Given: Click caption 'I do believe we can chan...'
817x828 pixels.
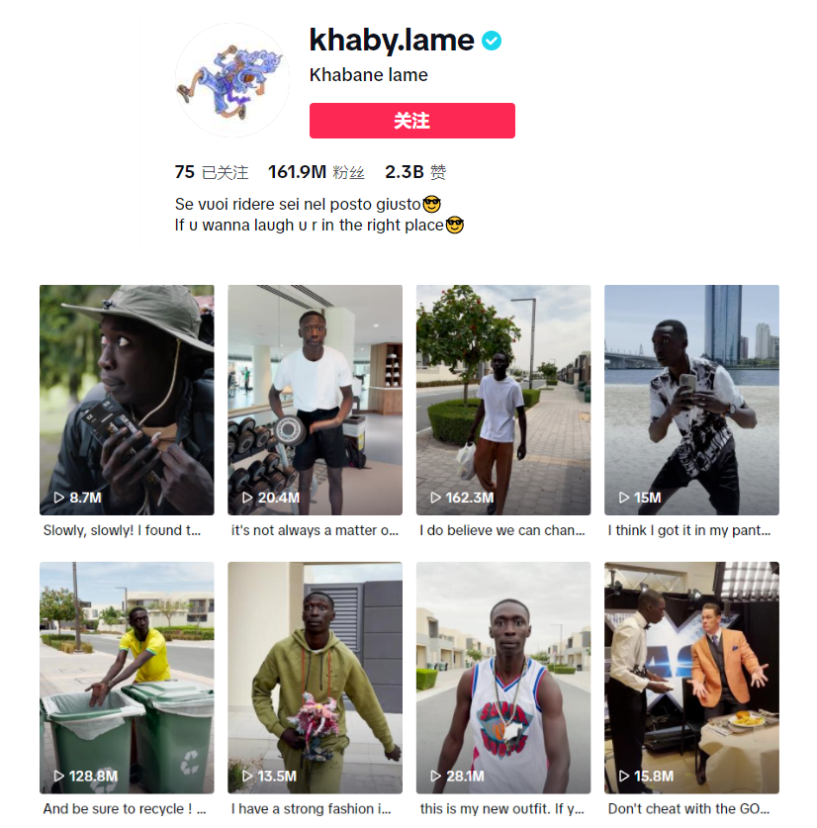Looking at the screenshot, I should (502, 530).
